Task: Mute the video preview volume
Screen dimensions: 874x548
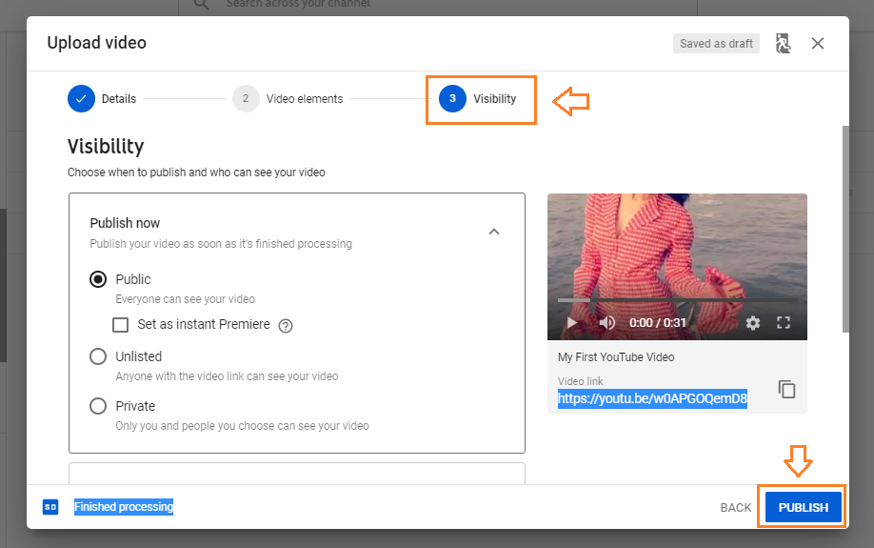Action: click(606, 323)
